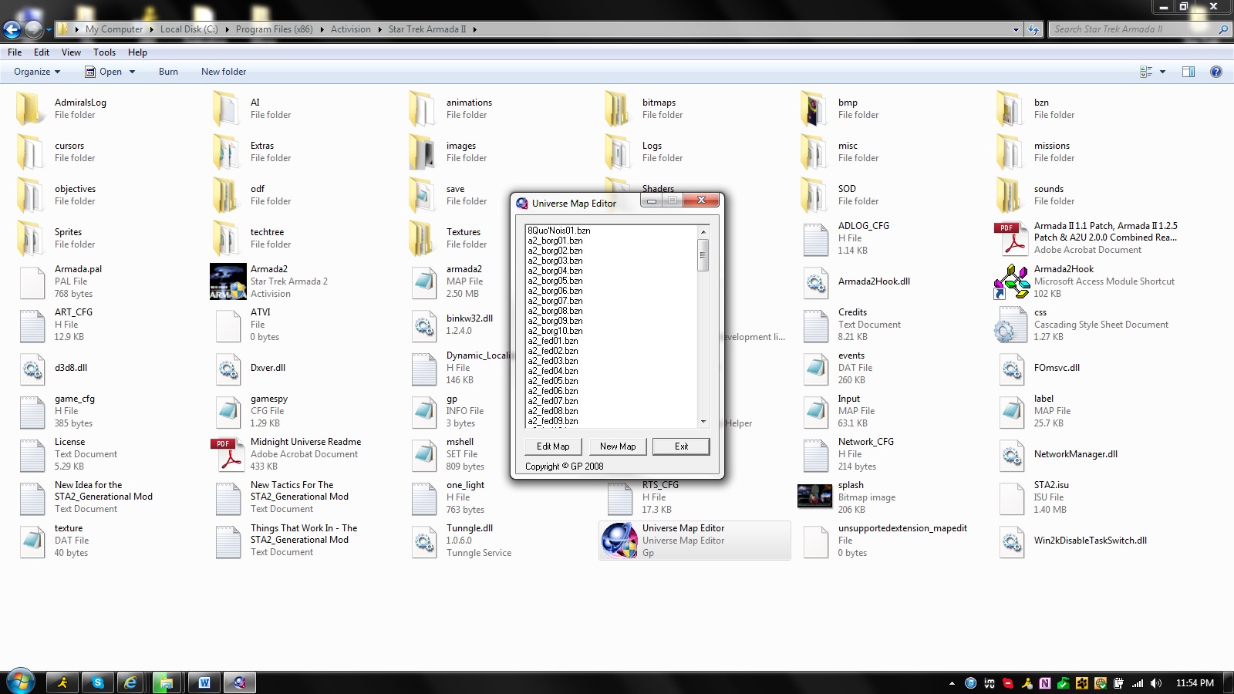
Task: Select a2_borg05.bzn in the map list
Action: tap(555, 281)
